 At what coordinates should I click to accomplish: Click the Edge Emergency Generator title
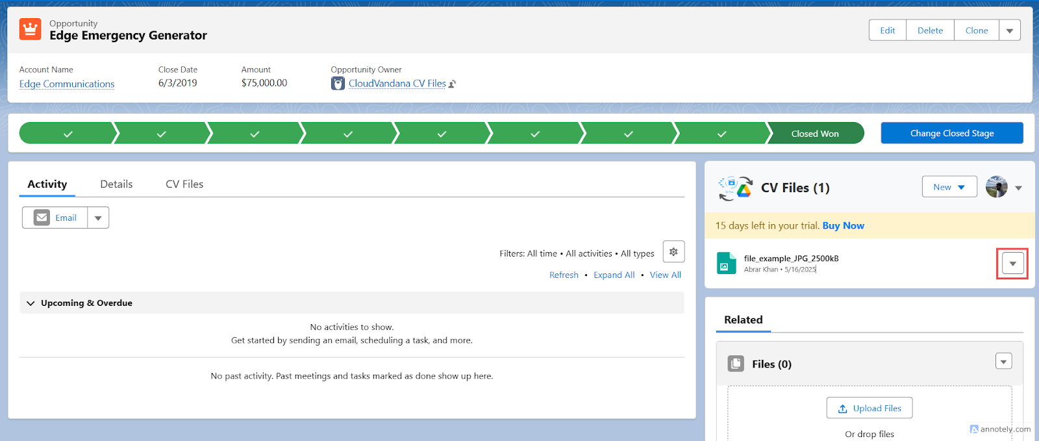tap(129, 36)
